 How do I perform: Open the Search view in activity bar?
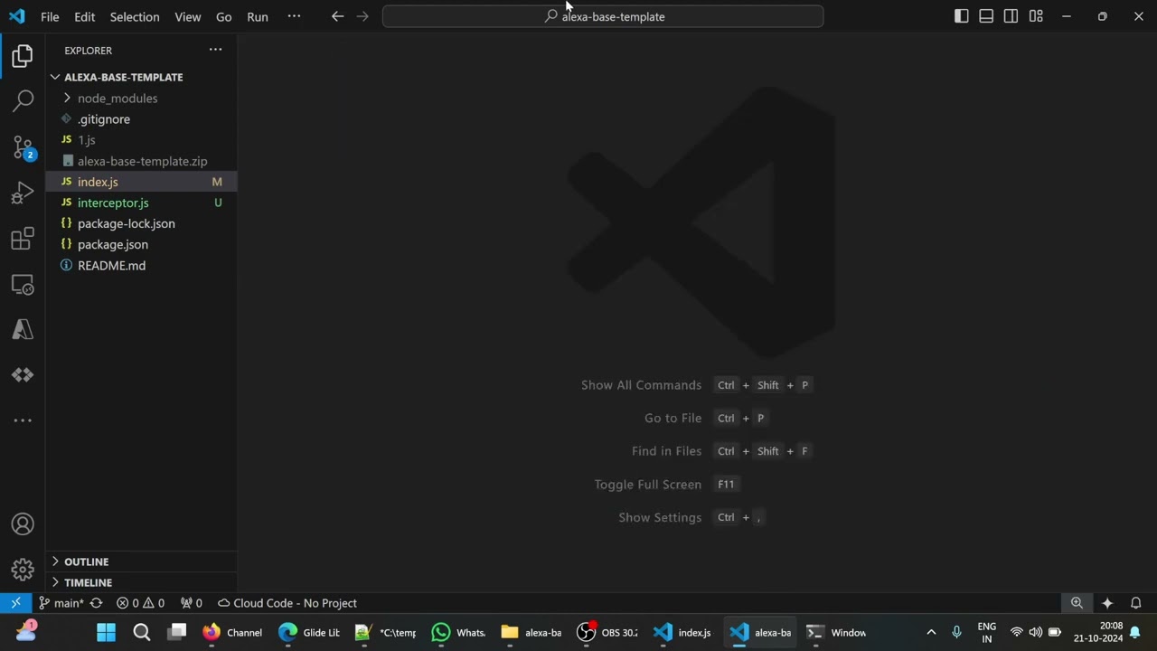point(23,101)
